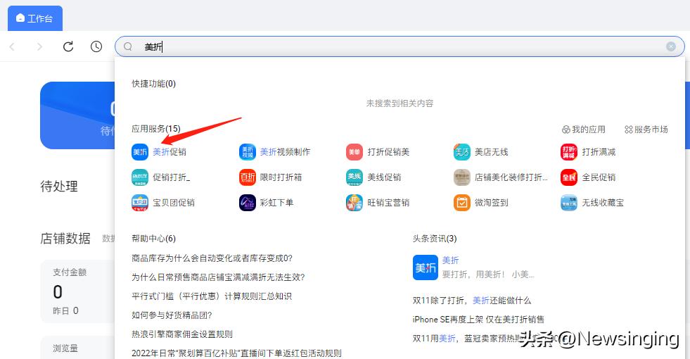The image size is (690, 359).
Task: Click the 我的应用 link
Action: (x=584, y=130)
